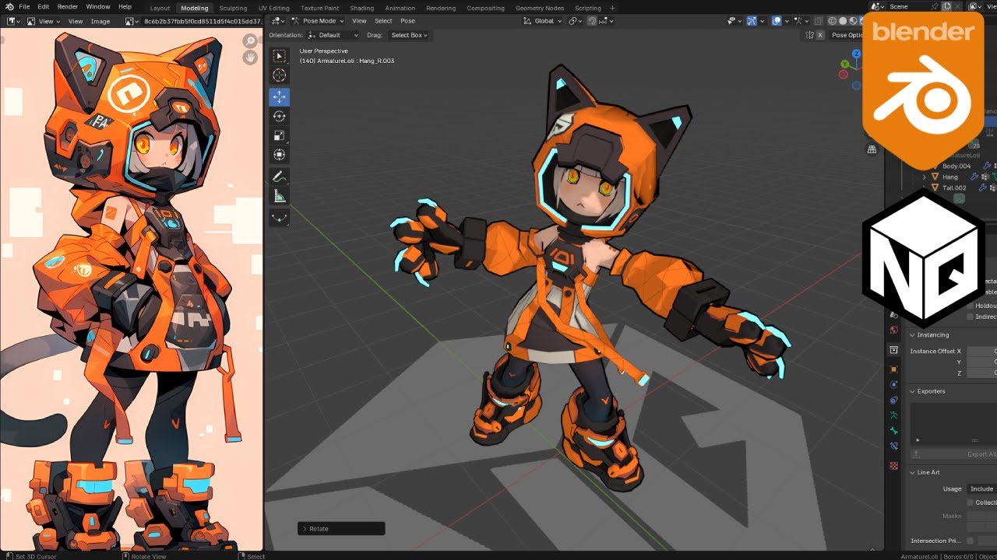Switch to the Sculpting workspace tab
Screen dimensions: 997x560
point(233,8)
